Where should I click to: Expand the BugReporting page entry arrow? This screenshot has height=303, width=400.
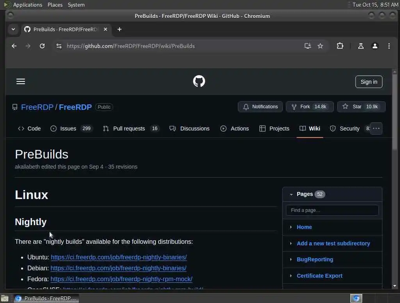click(291, 259)
